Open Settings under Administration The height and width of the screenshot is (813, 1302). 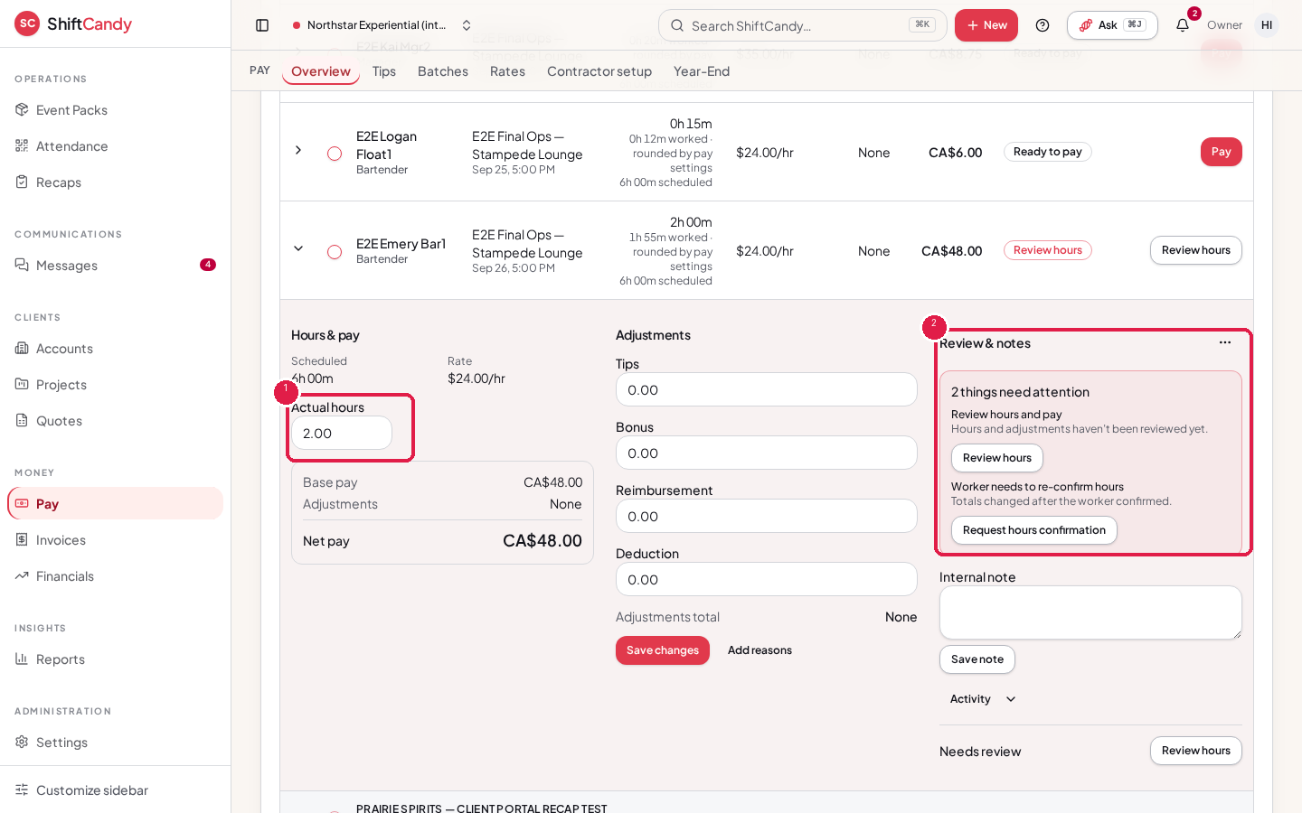point(116,743)
